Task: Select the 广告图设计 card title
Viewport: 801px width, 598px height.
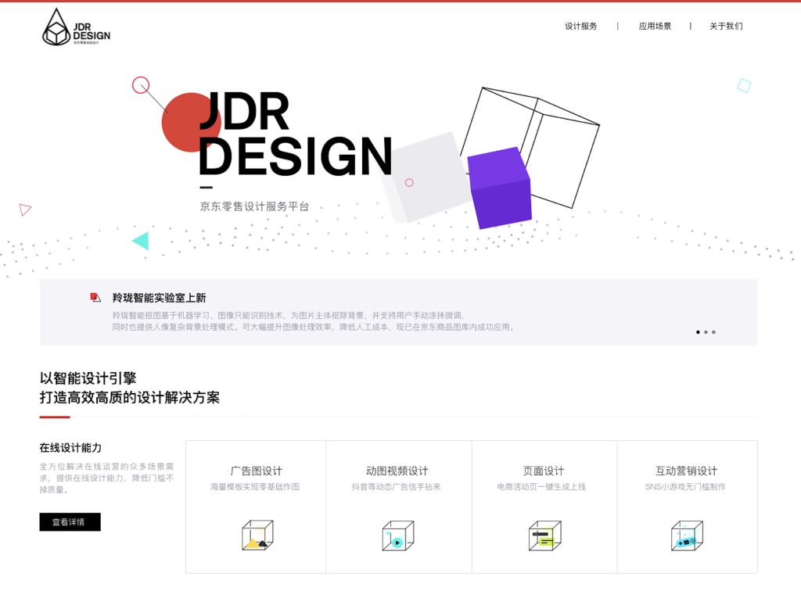Action: click(256, 471)
